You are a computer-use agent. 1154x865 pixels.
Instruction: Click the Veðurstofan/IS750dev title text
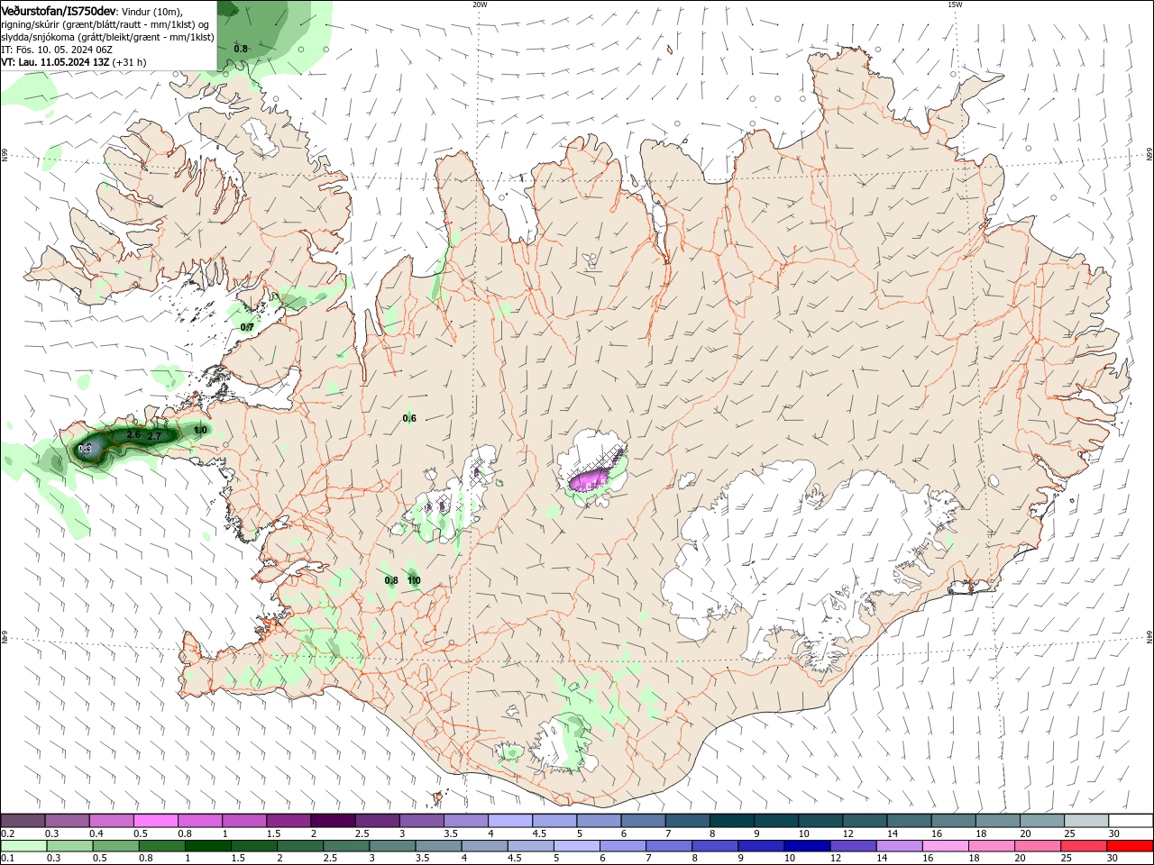coord(59,11)
